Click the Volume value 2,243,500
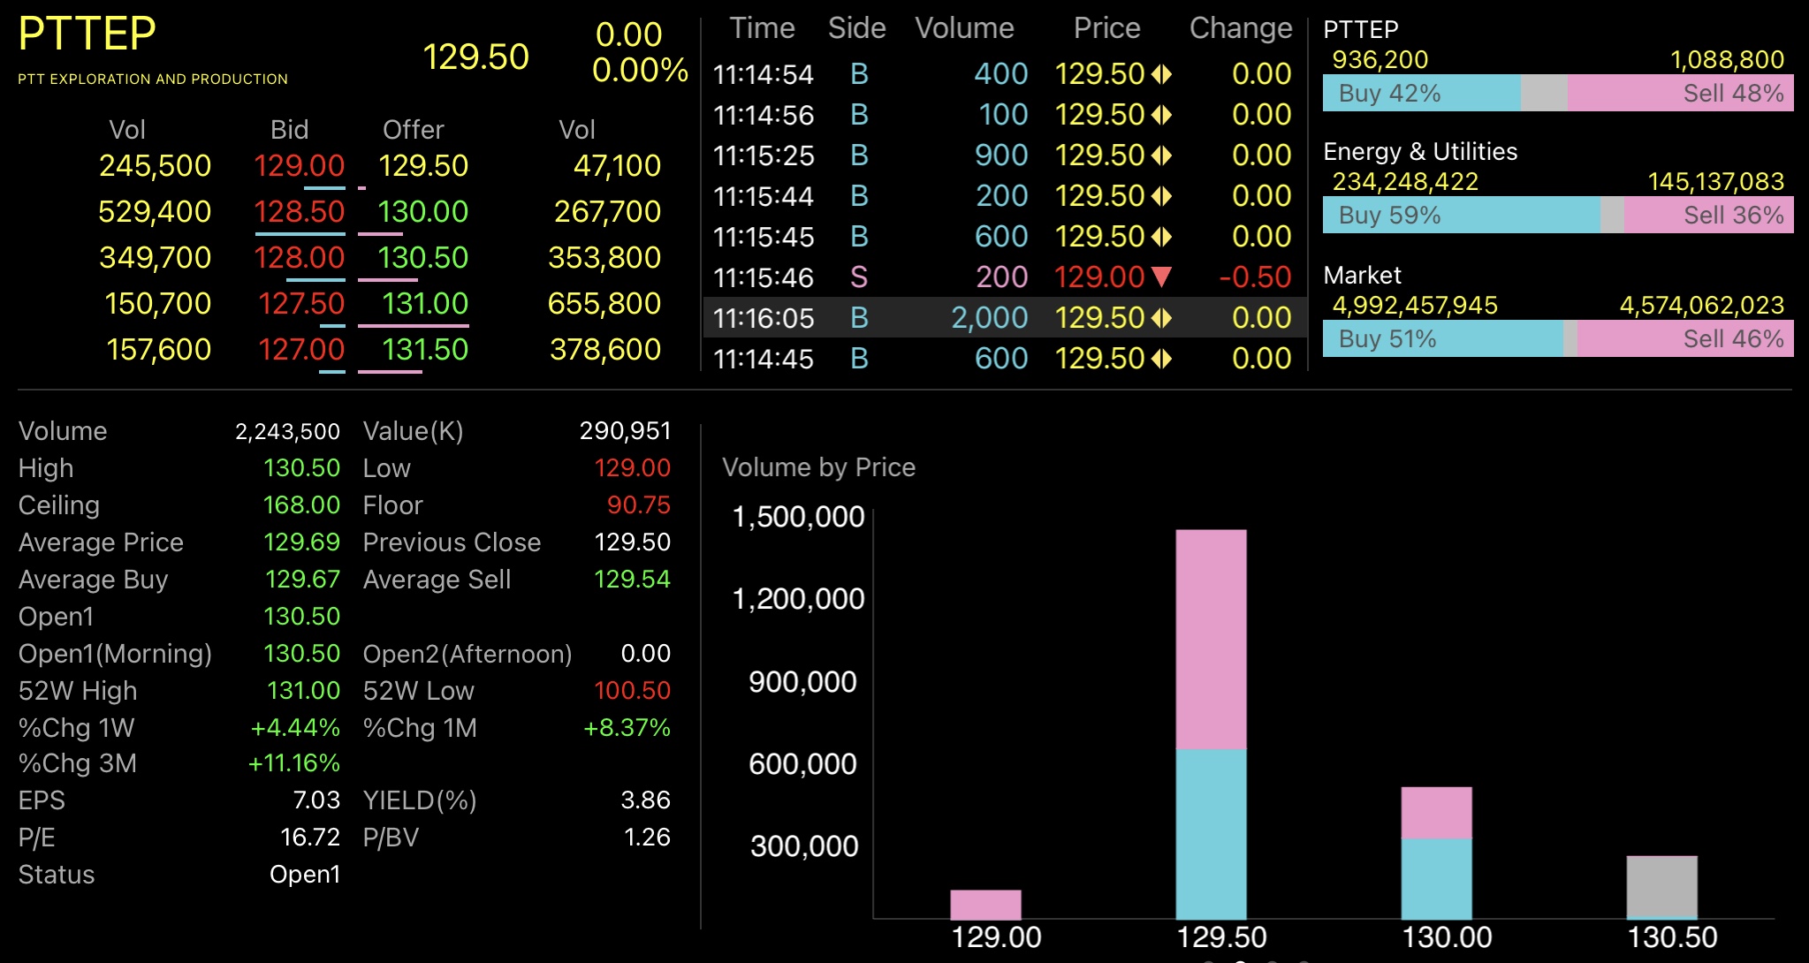The image size is (1809, 963). pyautogui.click(x=287, y=431)
